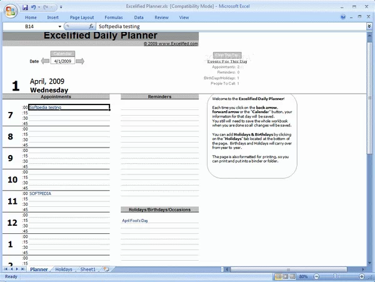Open the www.Excelified.com link
The width and height of the screenshot is (375, 282).
point(171,44)
